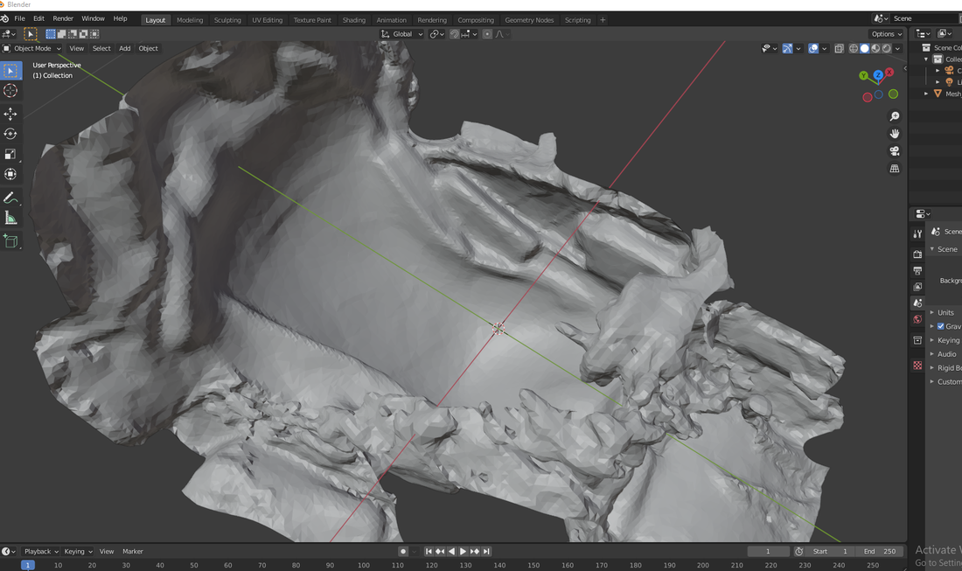Open the Render menu
Viewport: 962px width, 571px height.
pyautogui.click(x=63, y=18)
